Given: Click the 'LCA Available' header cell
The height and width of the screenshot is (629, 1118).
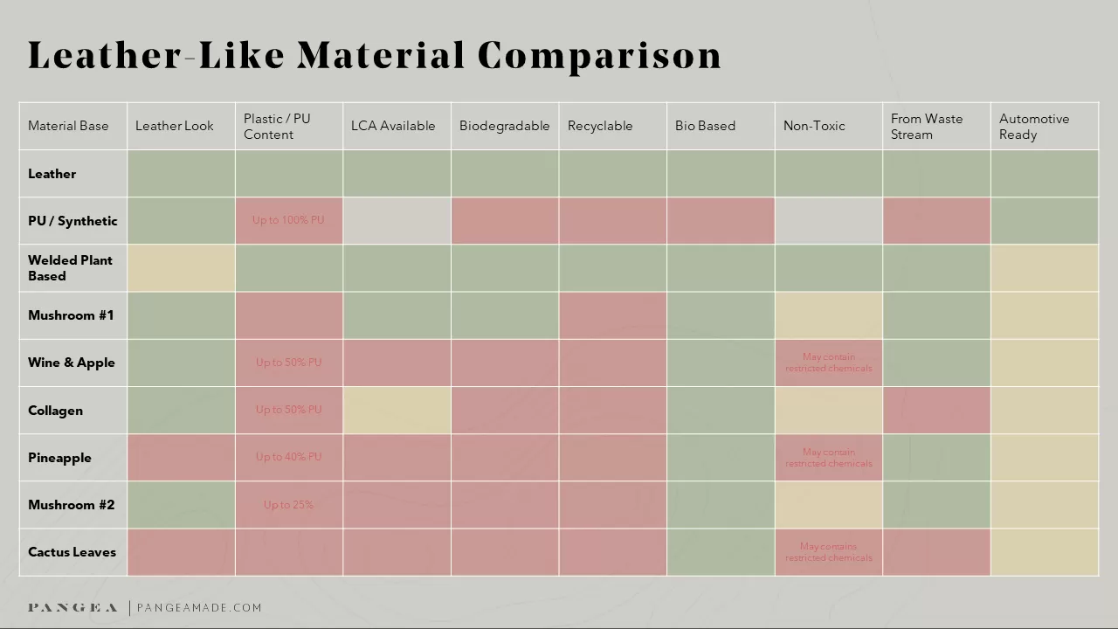Looking at the screenshot, I should tap(397, 126).
